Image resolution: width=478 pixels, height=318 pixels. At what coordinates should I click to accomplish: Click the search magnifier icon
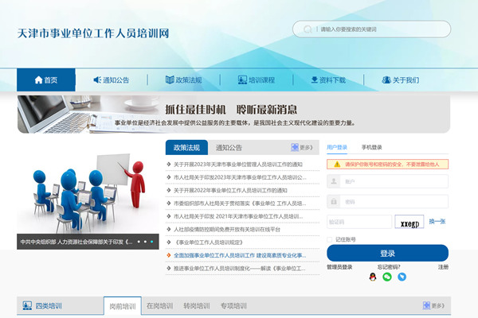(x=308, y=29)
